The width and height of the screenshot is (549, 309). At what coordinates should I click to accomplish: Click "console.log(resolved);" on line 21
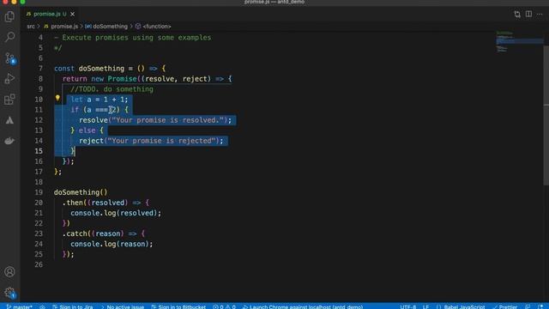tap(116, 213)
